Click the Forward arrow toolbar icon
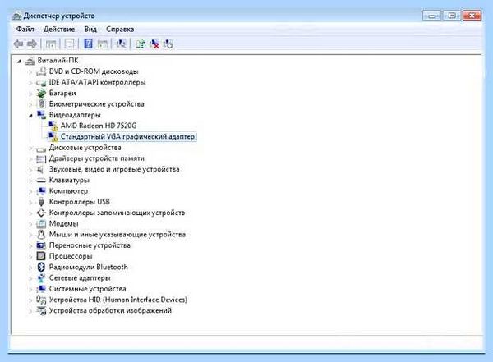 [32, 44]
